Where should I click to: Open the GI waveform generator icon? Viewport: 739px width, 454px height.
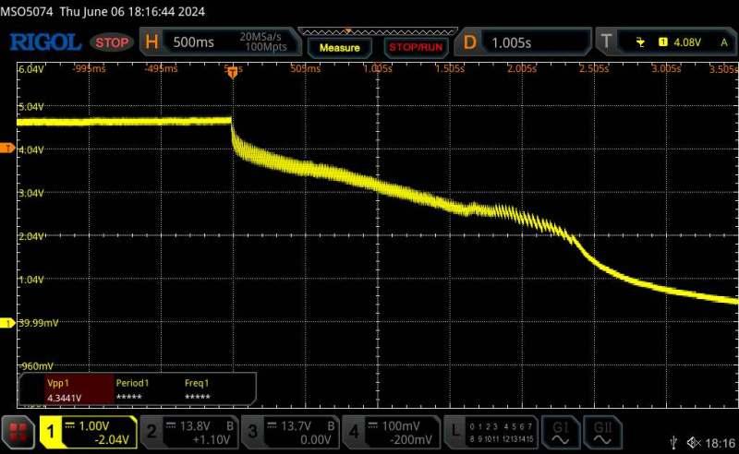click(562, 431)
